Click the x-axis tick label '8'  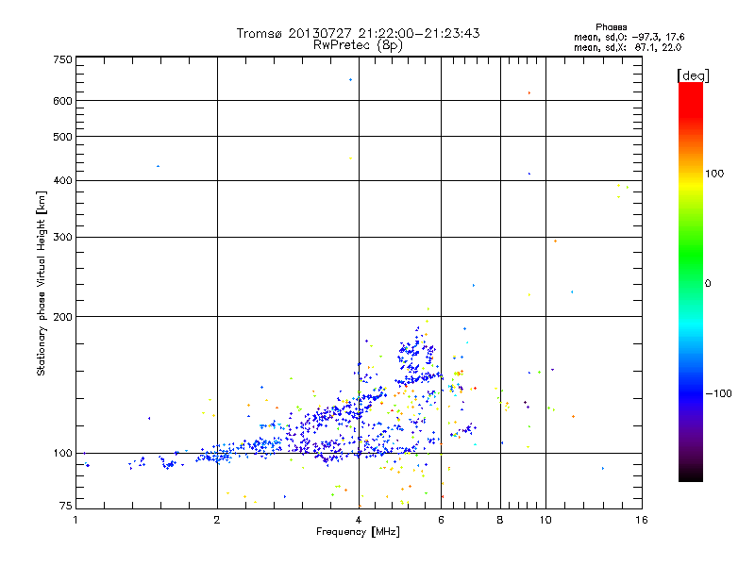pyautogui.click(x=500, y=520)
